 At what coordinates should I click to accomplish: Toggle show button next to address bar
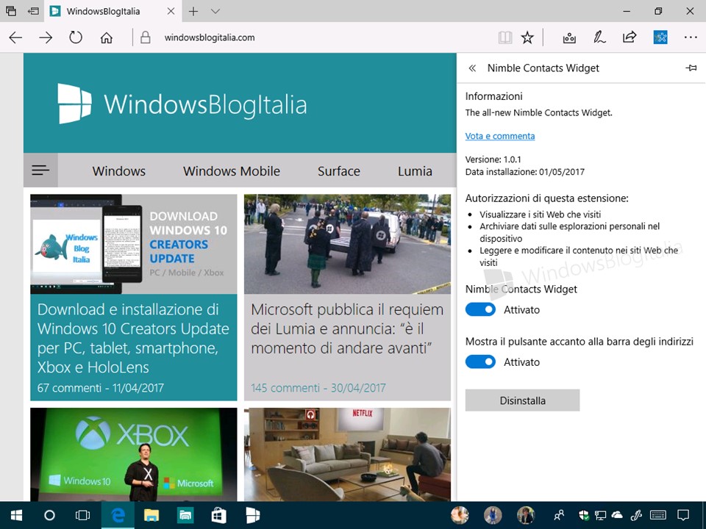click(x=480, y=361)
